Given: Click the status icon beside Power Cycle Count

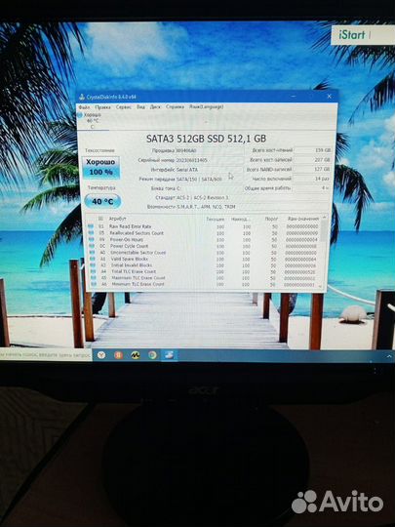Looking at the screenshot, I should tap(92, 246).
